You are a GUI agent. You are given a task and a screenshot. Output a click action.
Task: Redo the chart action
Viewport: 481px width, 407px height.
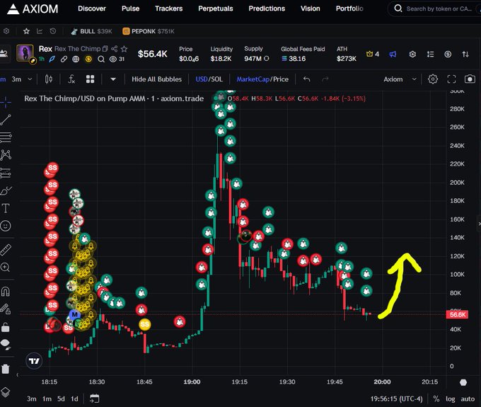pos(325,79)
